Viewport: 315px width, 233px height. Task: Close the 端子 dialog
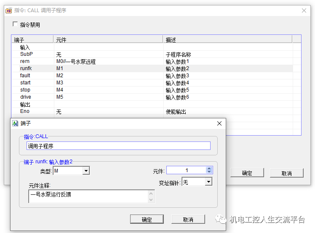click(x=219, y=123)
